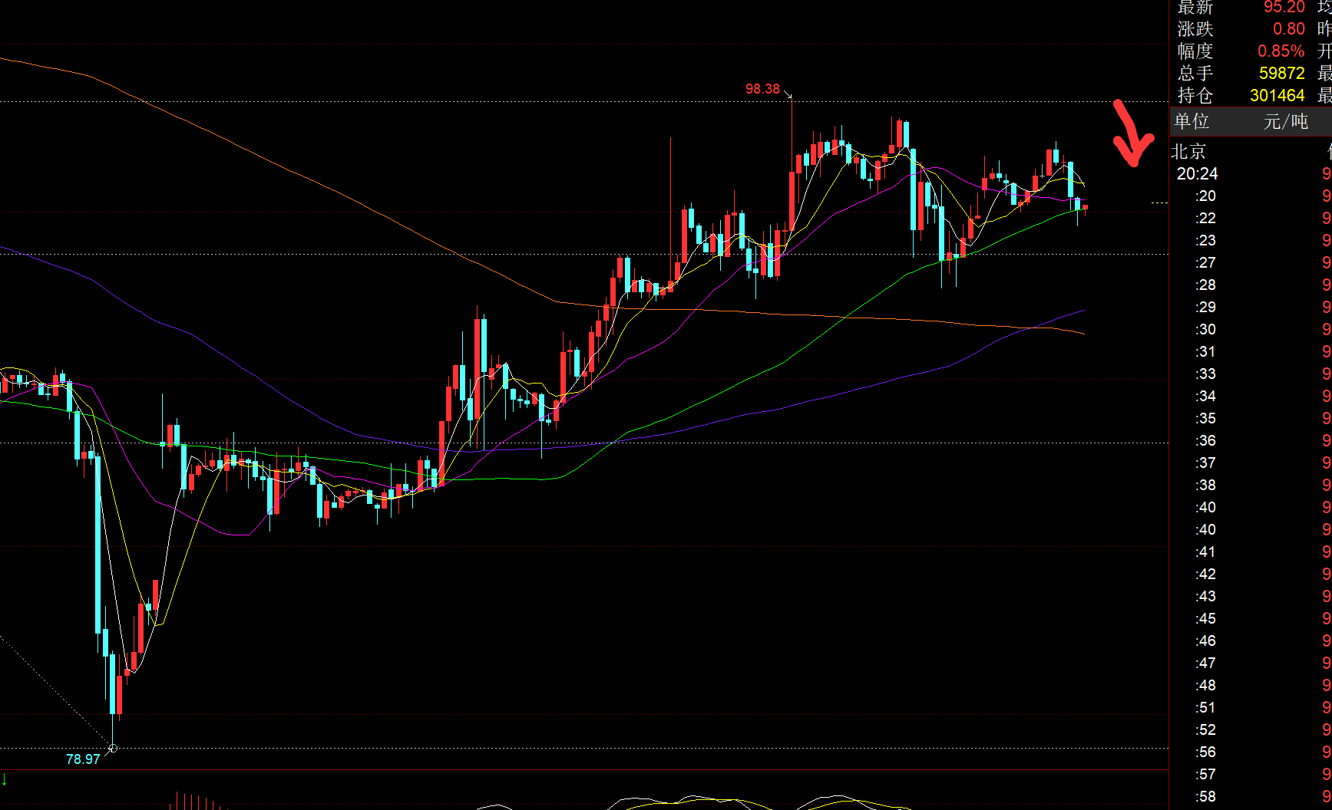Click the 最新 label in the quote panel
Screen dimensions: 1332x810
click(1195, 8)
